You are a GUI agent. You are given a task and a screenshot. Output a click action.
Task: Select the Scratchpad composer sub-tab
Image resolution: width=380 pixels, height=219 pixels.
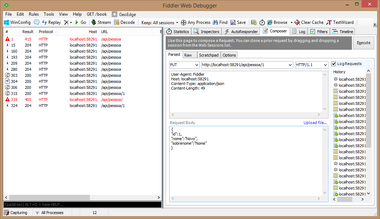(x=209, y=55)
